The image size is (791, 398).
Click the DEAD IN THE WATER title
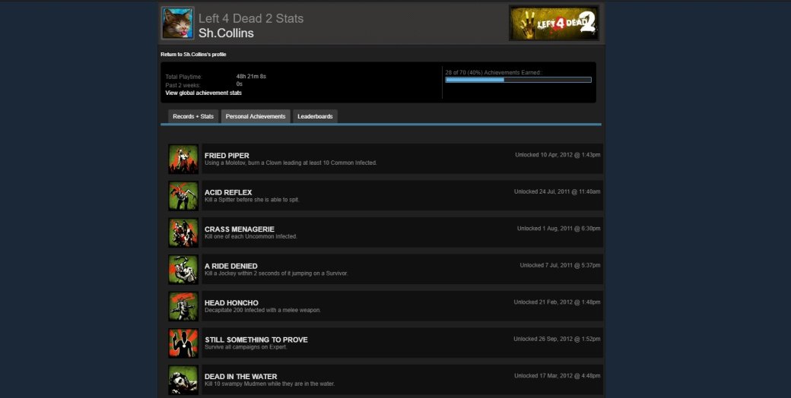coord(240,376)
